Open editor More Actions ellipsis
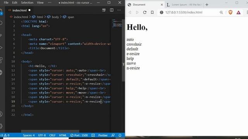Image resolution: width=248 pixels, height=139 pixels. click(x=119, y=10)
